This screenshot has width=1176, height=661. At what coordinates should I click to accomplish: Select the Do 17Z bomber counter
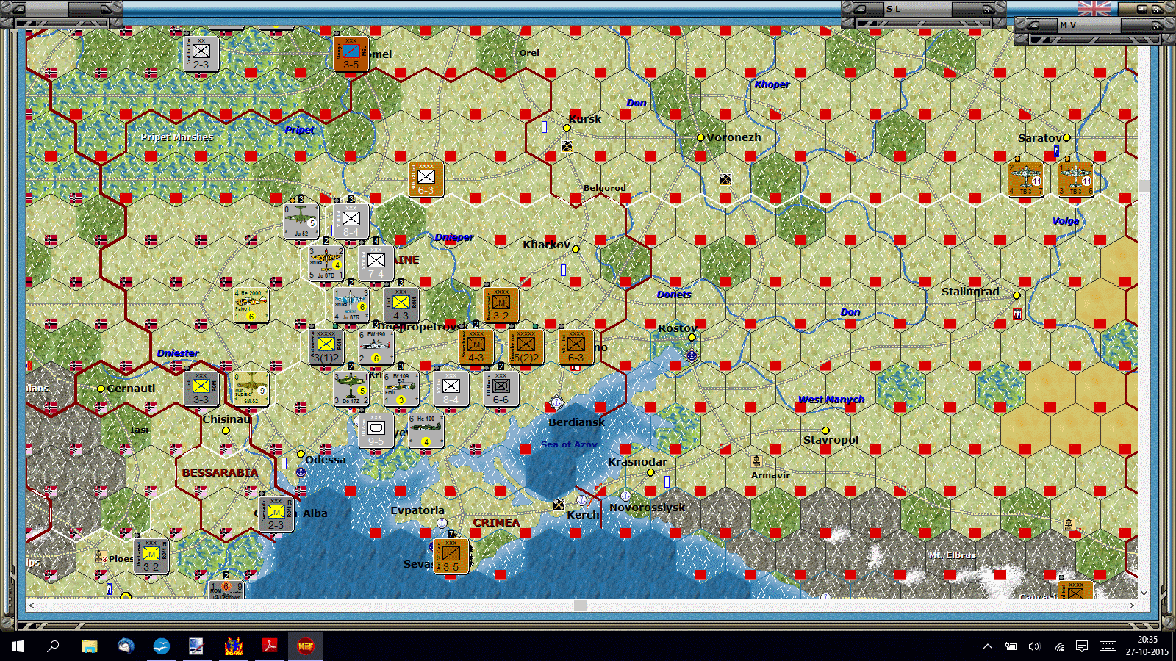pyautogui.click(x=351, y=389)
